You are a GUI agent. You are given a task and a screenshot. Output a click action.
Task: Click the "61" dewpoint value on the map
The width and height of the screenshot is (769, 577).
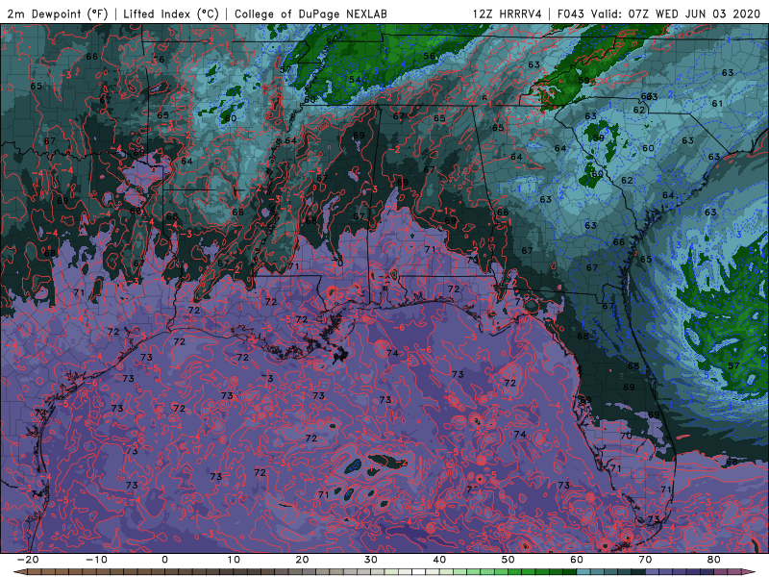click(717, 104)
